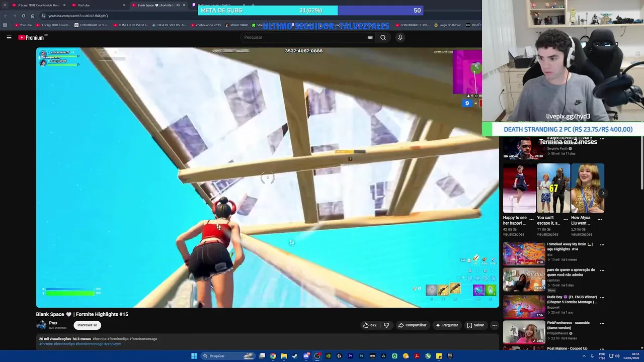Save video with Salvar button

475,325
